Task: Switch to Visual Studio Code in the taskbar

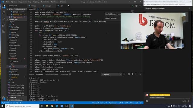Action: 71,106
